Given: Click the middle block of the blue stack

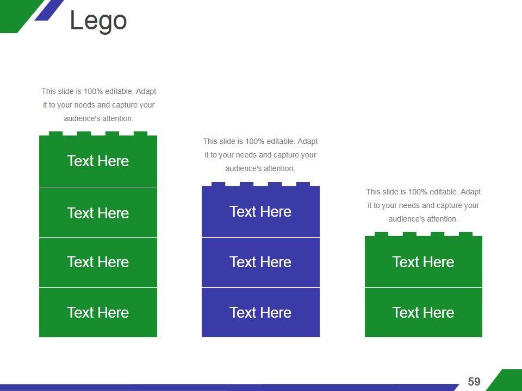Looking at the screenshot, I should (x=260, y=262).
